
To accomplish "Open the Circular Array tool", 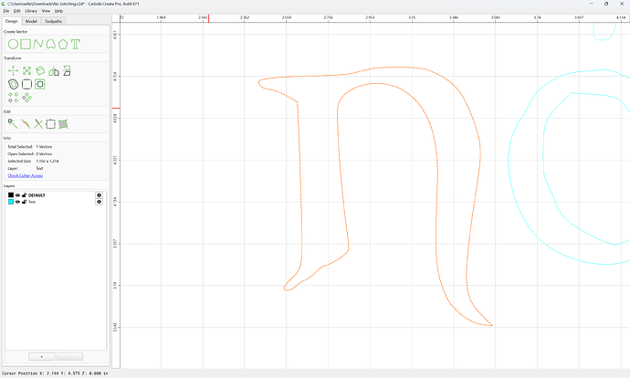I will (26, 98).
